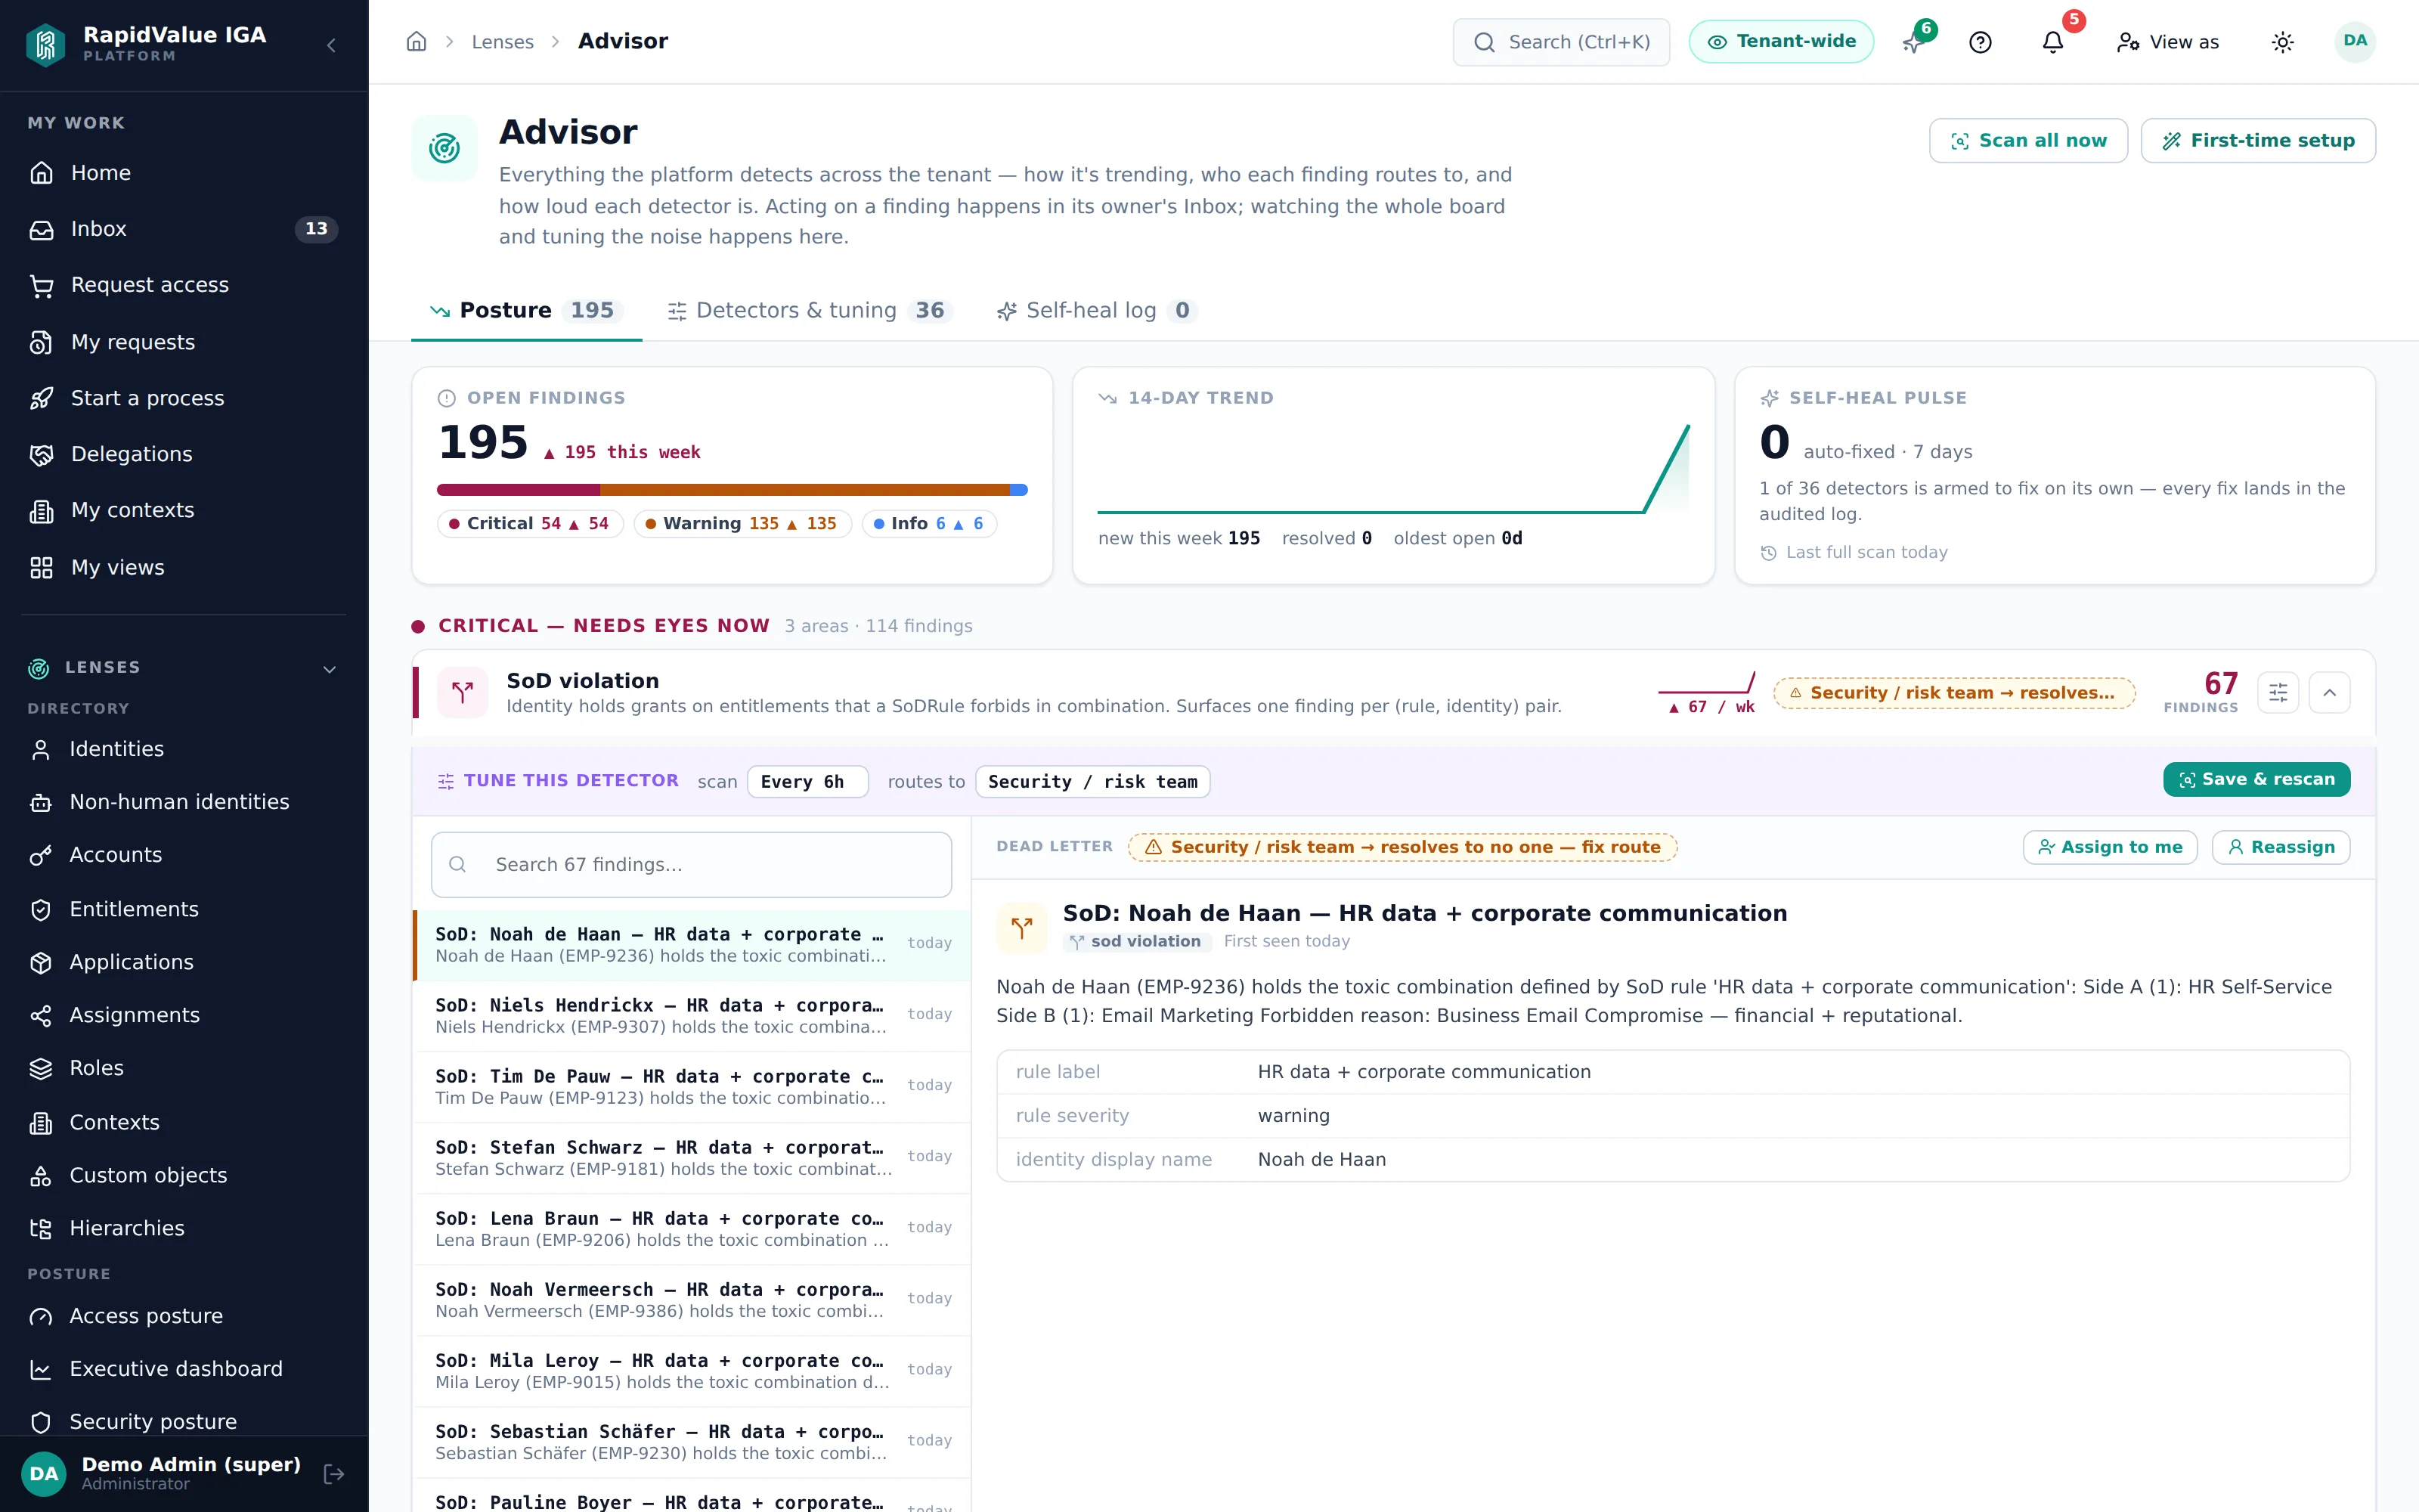Open Applications directory

(184, 962)
